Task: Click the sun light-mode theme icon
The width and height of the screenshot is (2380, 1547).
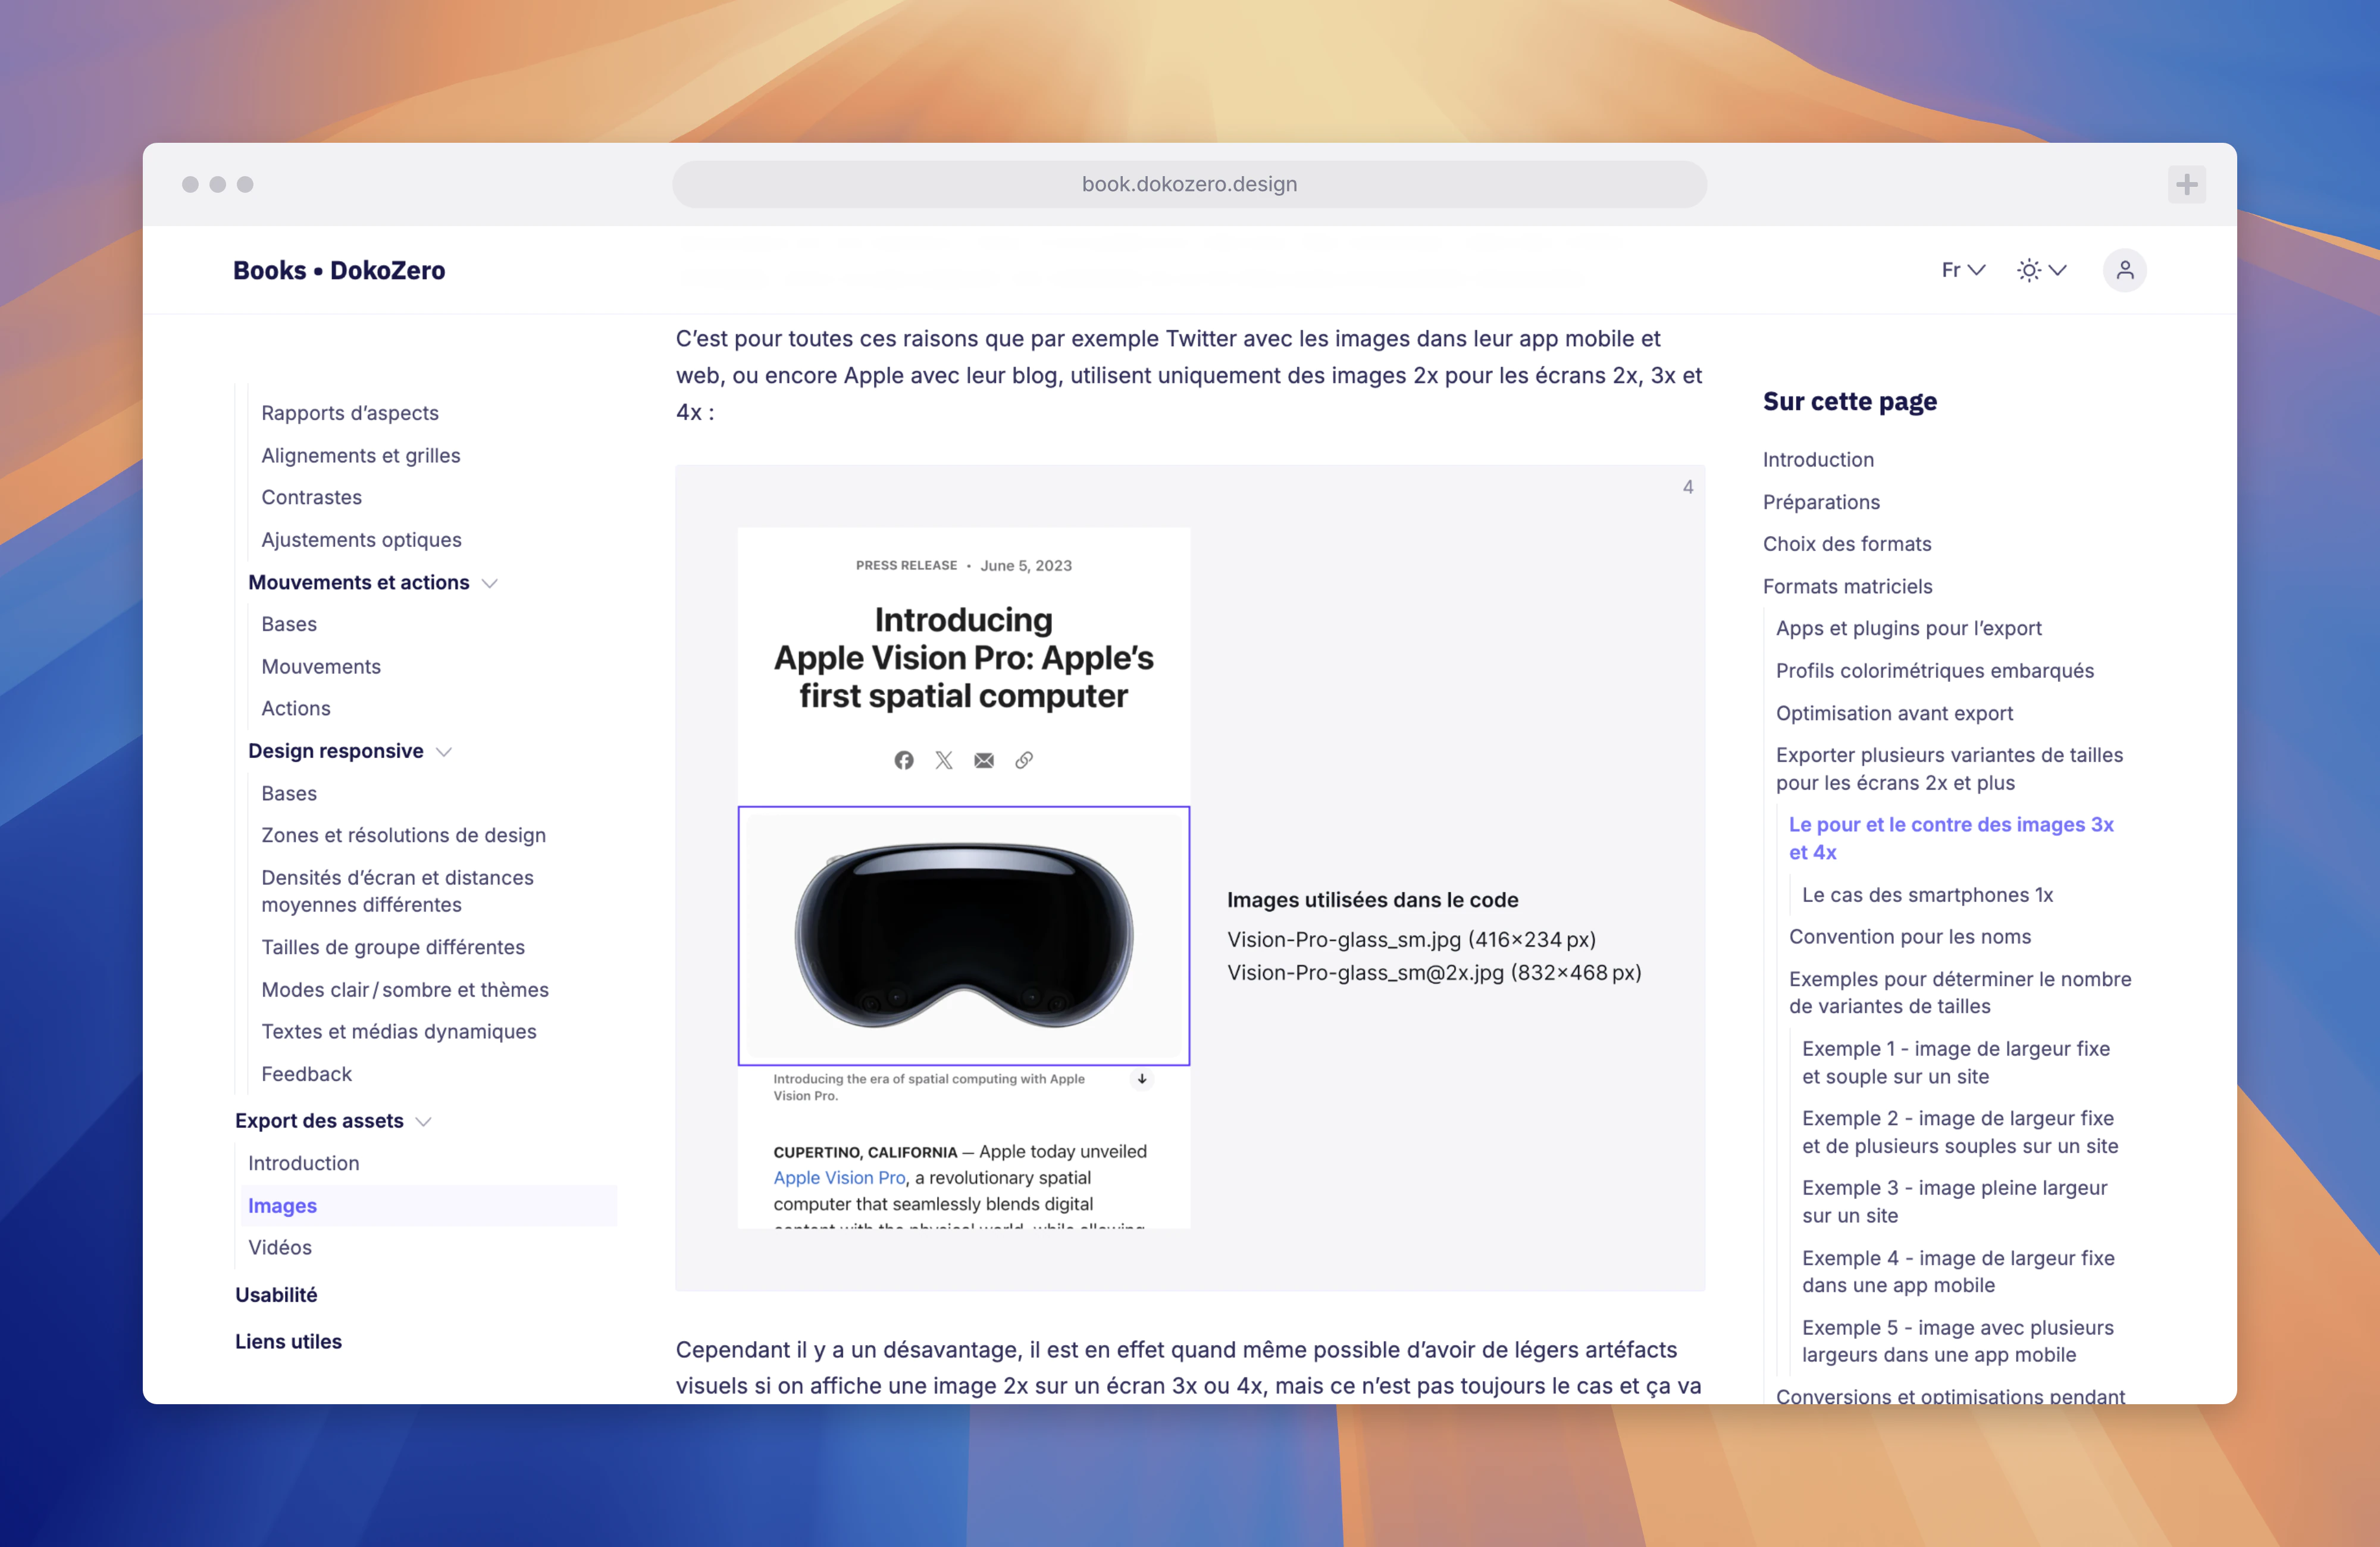Action: (2028, 270)
